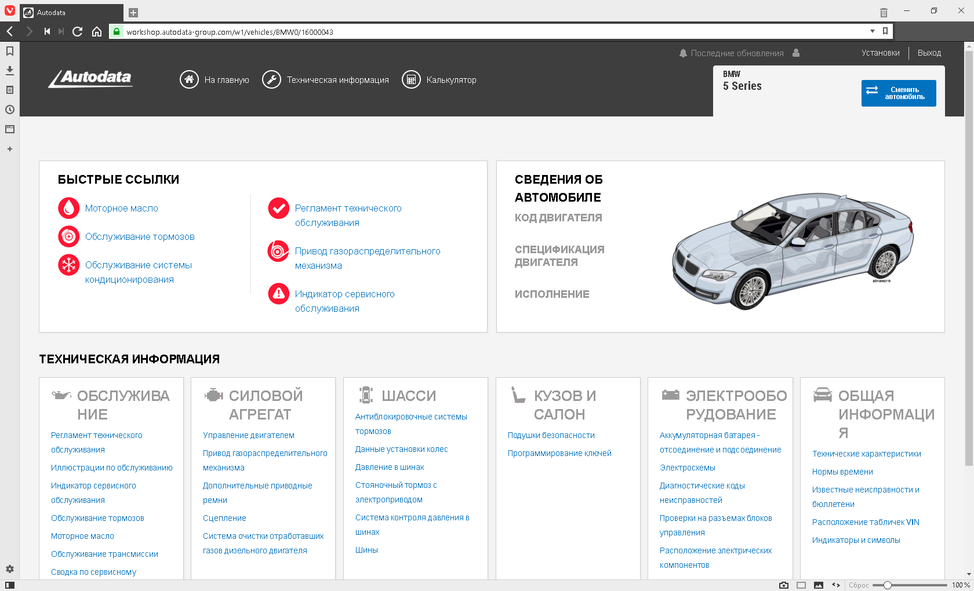The height and width of the screenshot is (591, 974).
Task: Click the Моторное масло oil drop icon
Action: [69, 208]
